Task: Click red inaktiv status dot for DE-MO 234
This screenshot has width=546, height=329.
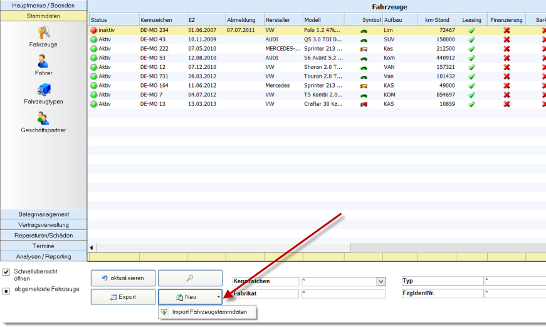Action: (x=93, y=30)
